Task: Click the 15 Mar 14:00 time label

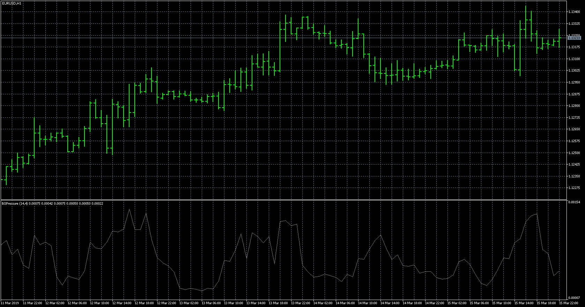Action: (x=524, y=303)
